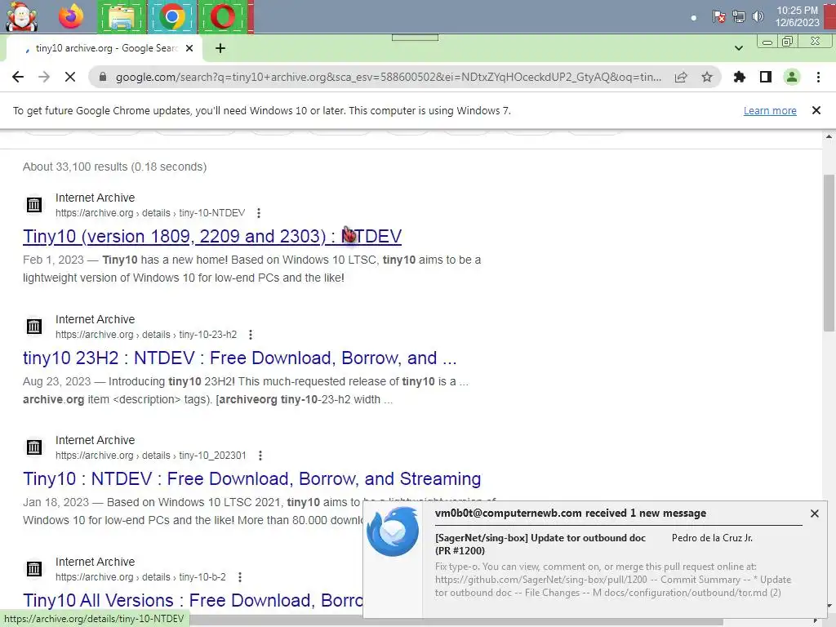Stop loading the page
This screenshot has width=836, height=627.
[x=70, y=77]
